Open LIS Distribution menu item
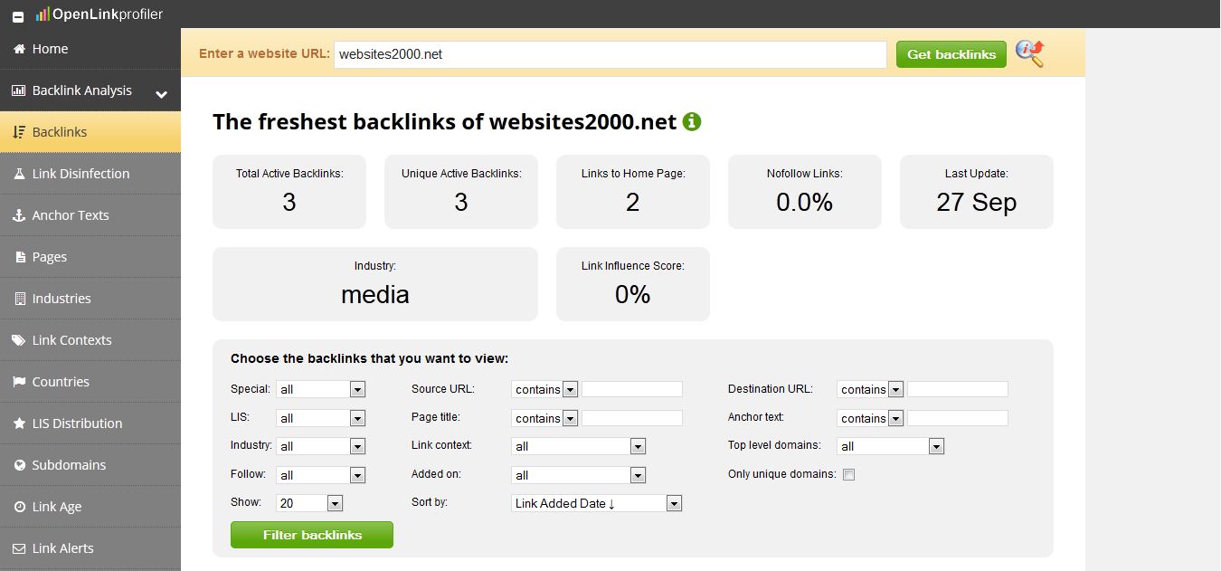The width and height of the screenshot is (1221, 571). pos(90,423)
